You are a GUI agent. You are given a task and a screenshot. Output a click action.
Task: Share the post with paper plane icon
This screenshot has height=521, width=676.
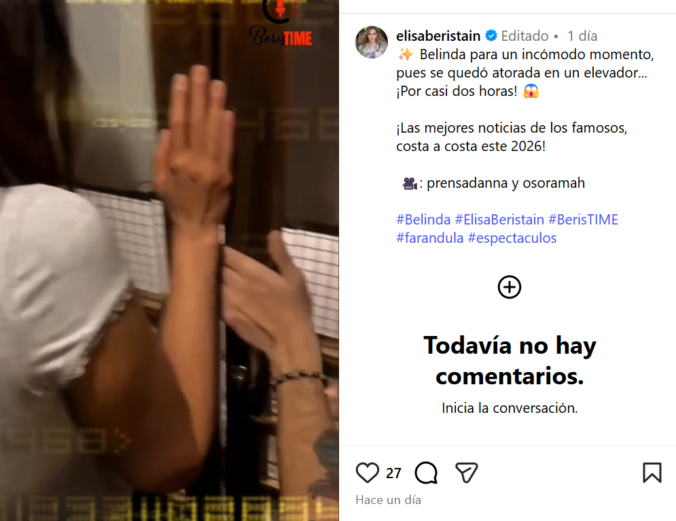click(467, 472)
